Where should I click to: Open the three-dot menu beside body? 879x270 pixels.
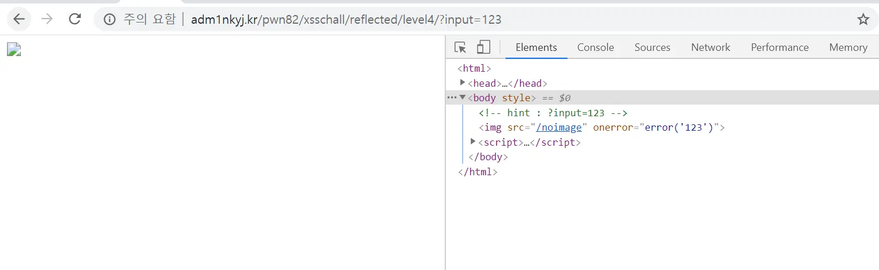(452, 98)
